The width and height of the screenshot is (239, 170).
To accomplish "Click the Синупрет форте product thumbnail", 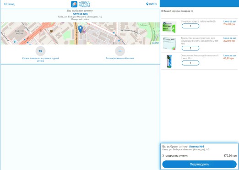I will [169, 27].
